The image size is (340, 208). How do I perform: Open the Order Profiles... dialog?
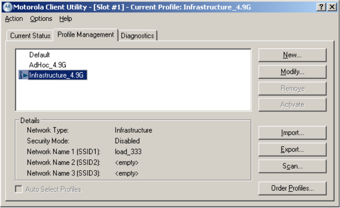pyautogui.click(x=292, y=188)
